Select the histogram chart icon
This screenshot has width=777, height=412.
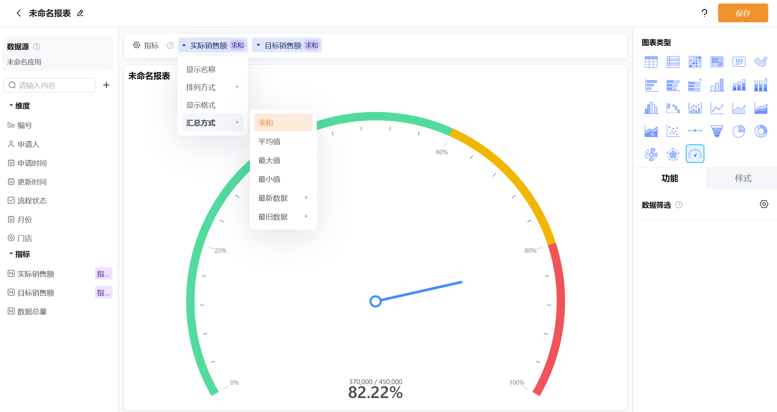tap(651, 108)
